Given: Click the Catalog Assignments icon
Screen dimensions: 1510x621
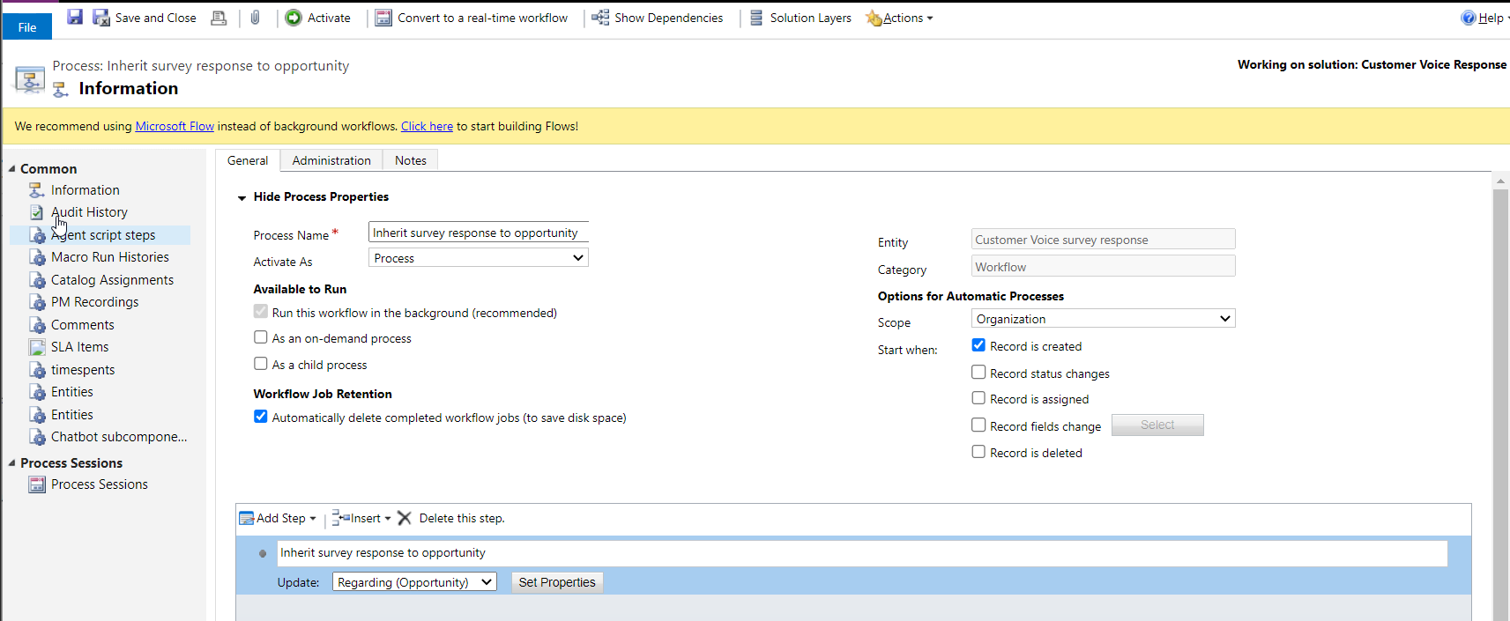Looking at the screenshot, I should 37,280.
